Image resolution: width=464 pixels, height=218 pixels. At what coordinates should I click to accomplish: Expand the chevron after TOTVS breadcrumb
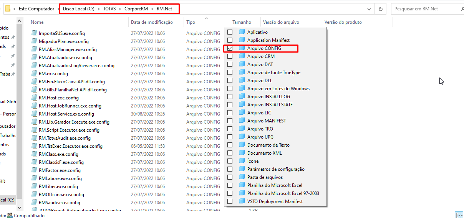pos(120,9)
